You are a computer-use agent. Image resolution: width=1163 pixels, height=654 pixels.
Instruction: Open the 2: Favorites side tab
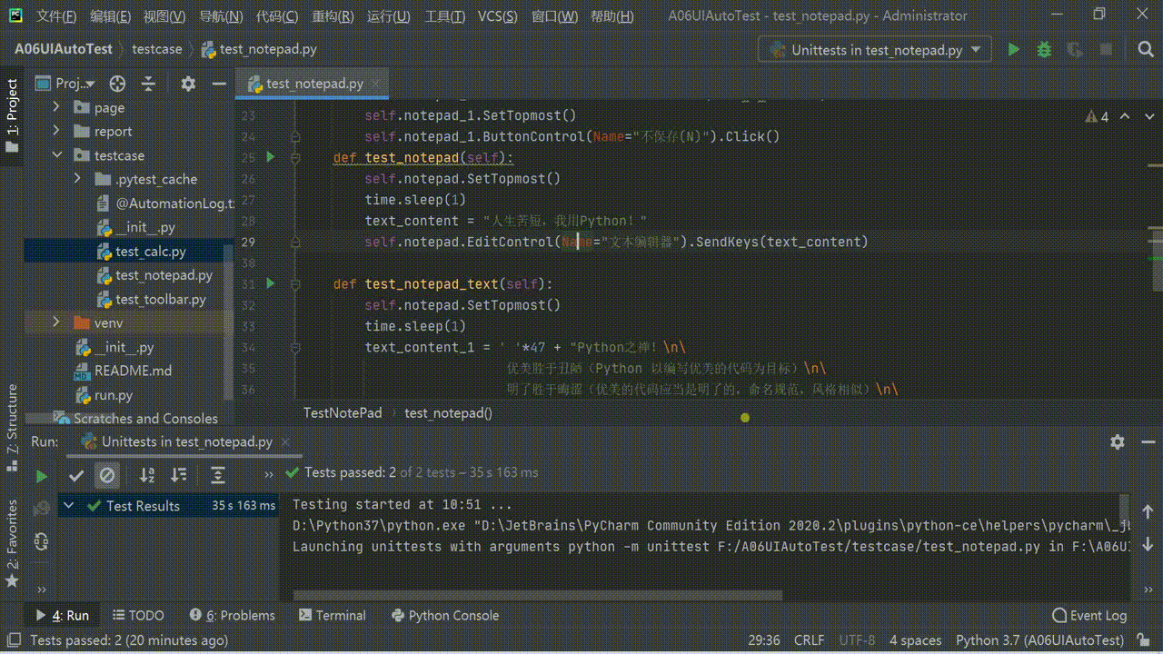12,545
